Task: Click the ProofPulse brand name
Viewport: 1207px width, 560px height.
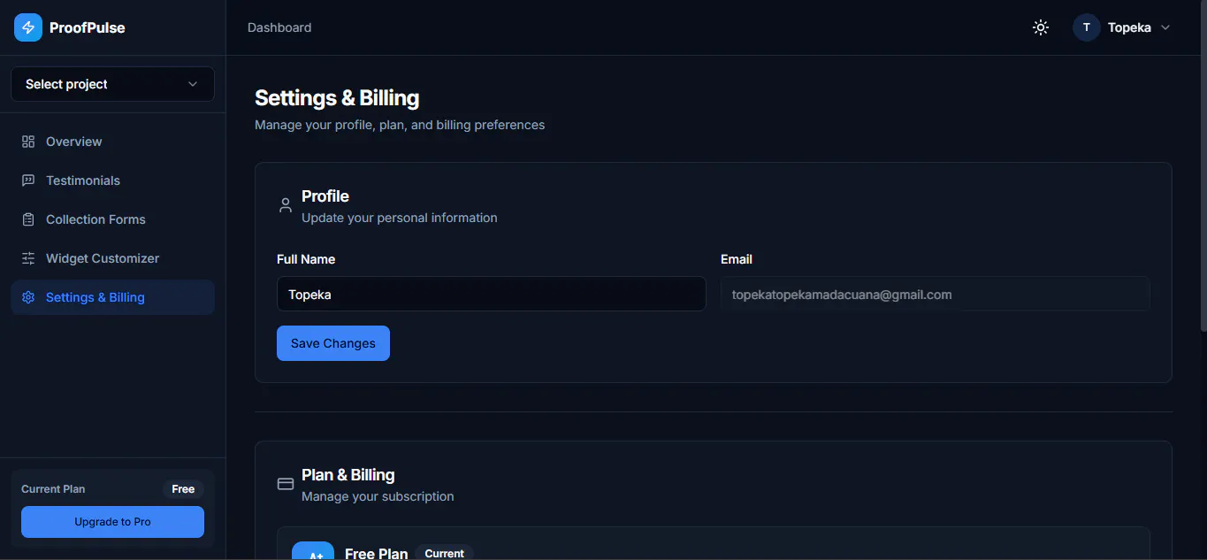Action: tap(88, 27)
